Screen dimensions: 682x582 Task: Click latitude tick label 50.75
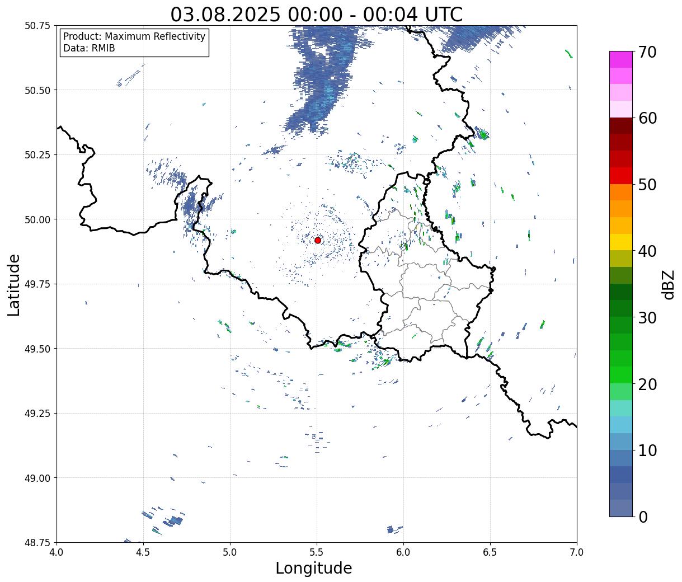[37, 26]
